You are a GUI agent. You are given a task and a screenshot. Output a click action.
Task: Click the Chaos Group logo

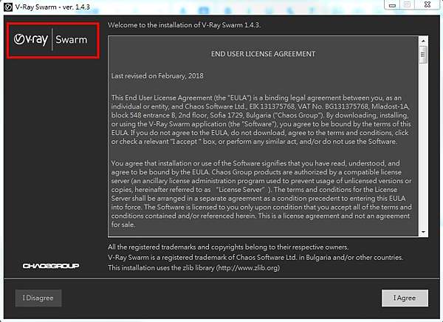click(x=51, y=266)
